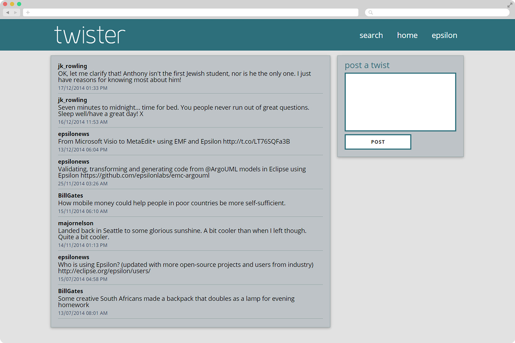Click the green zoom traffic light button
The image size is (515, 343).
coord(19,4)
